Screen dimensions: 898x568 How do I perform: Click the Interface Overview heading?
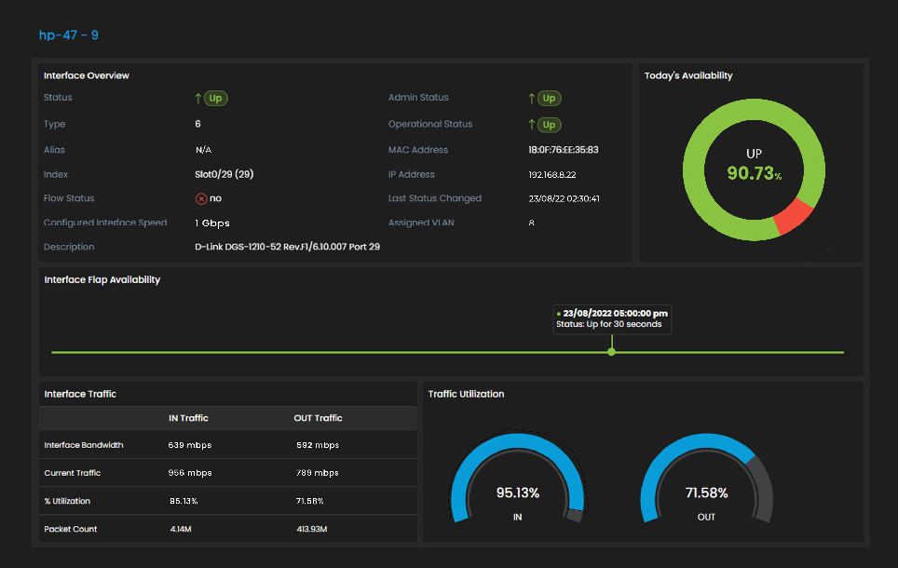point(87,75)
